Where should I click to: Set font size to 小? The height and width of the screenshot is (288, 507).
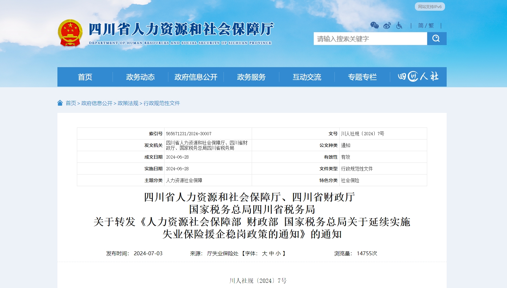pyautogui.click(x=278, y=254)
